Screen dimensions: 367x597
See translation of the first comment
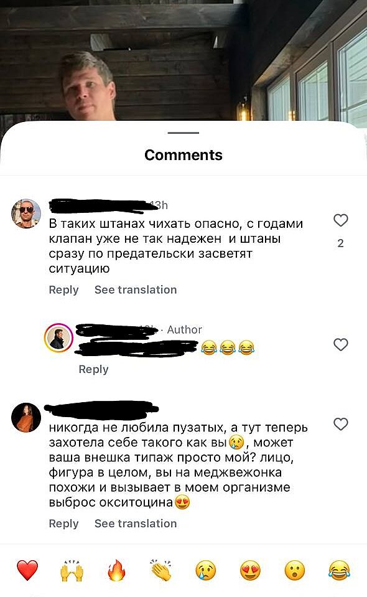point(136,289)
